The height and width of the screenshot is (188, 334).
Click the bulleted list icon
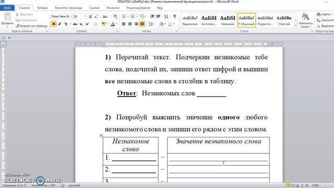coord(124,16)
